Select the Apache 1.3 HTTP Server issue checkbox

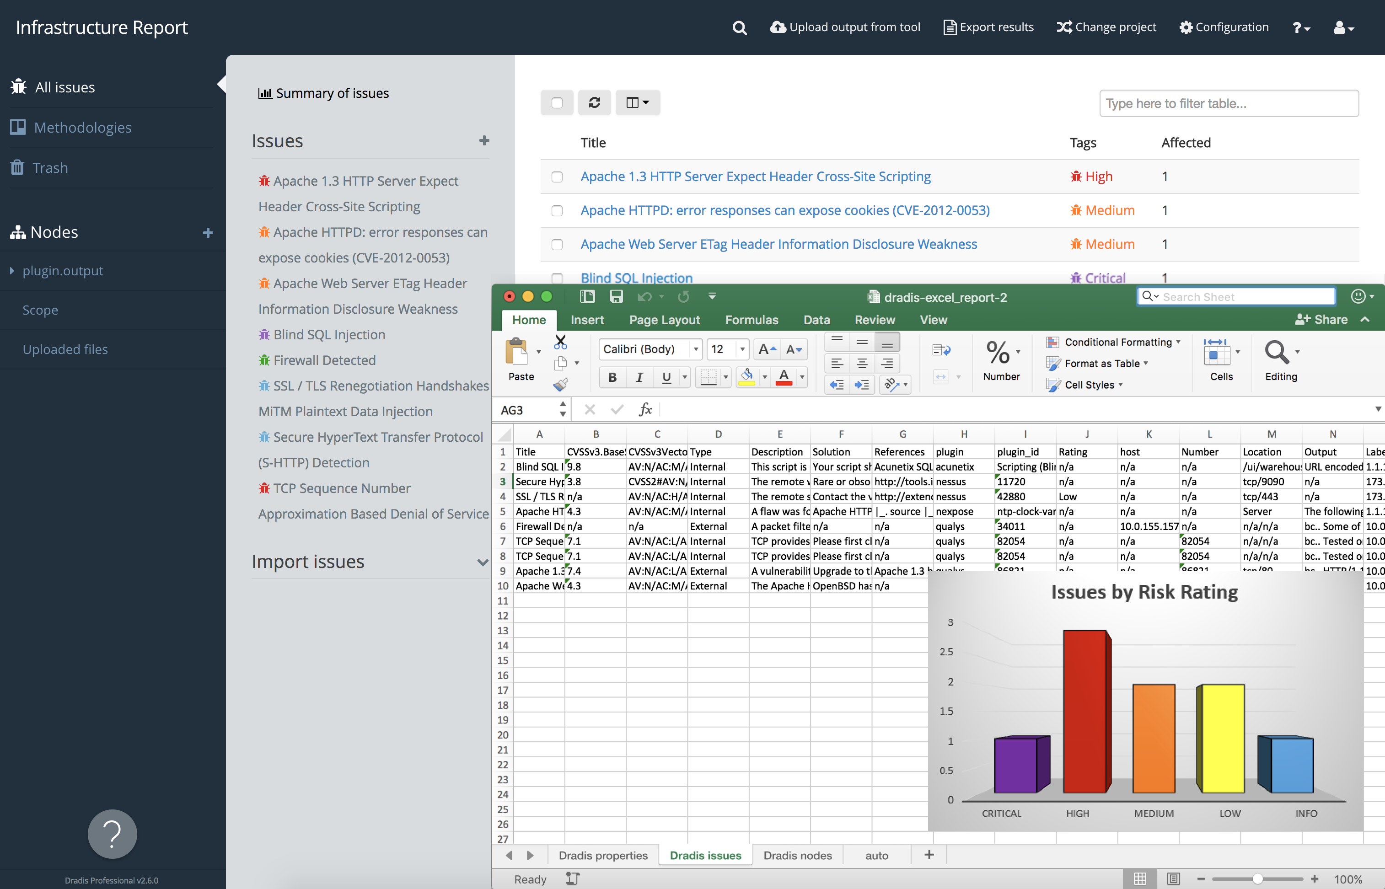pyautogui.click(x=557, y=177)
